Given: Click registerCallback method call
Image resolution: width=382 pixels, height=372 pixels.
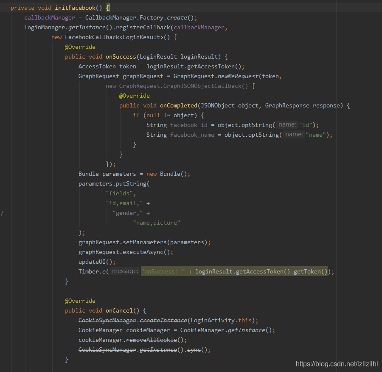Looking at the screenshot, I should click(143, 28).
